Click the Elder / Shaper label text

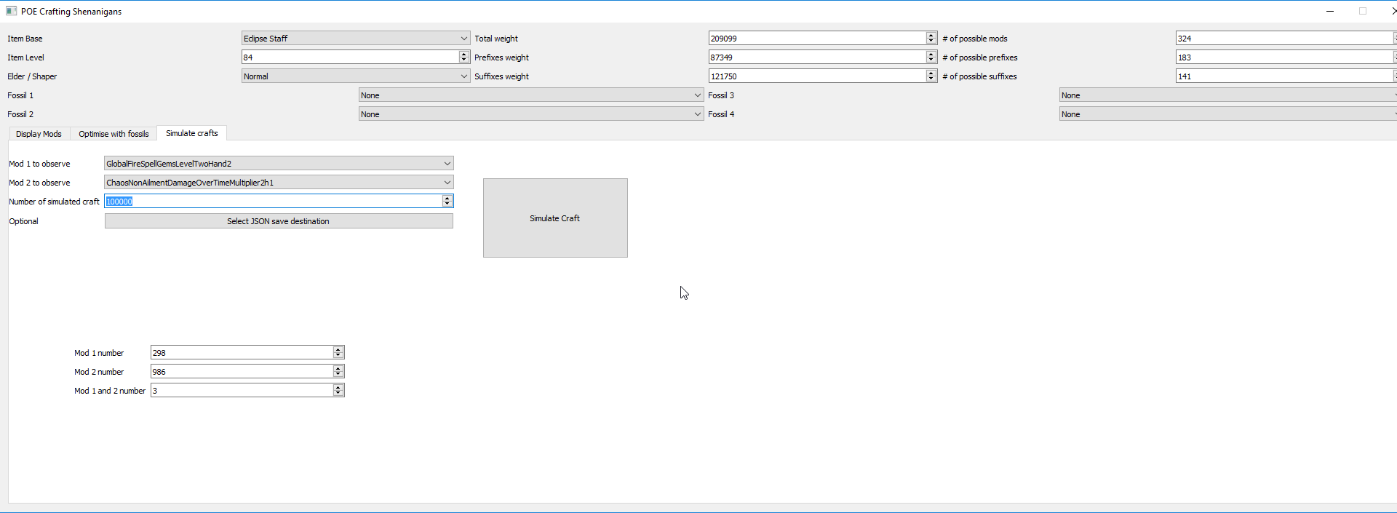point(32,76)
